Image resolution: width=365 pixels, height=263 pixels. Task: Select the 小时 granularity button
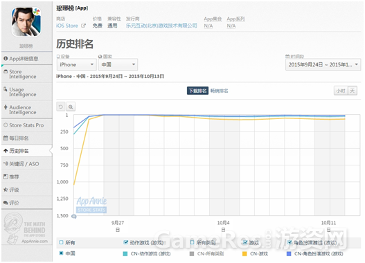(341, 91)
